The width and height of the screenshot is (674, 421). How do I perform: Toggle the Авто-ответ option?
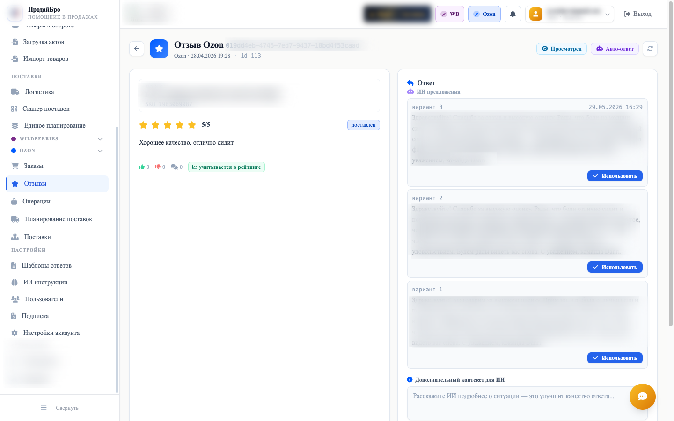coord(615,49)
